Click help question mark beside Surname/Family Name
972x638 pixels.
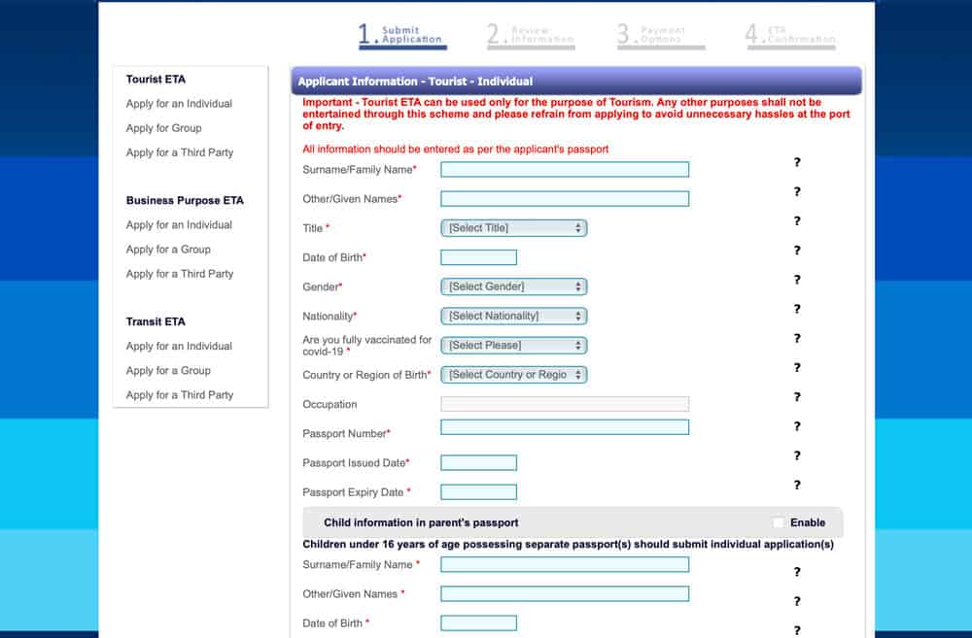pos(797,163)
